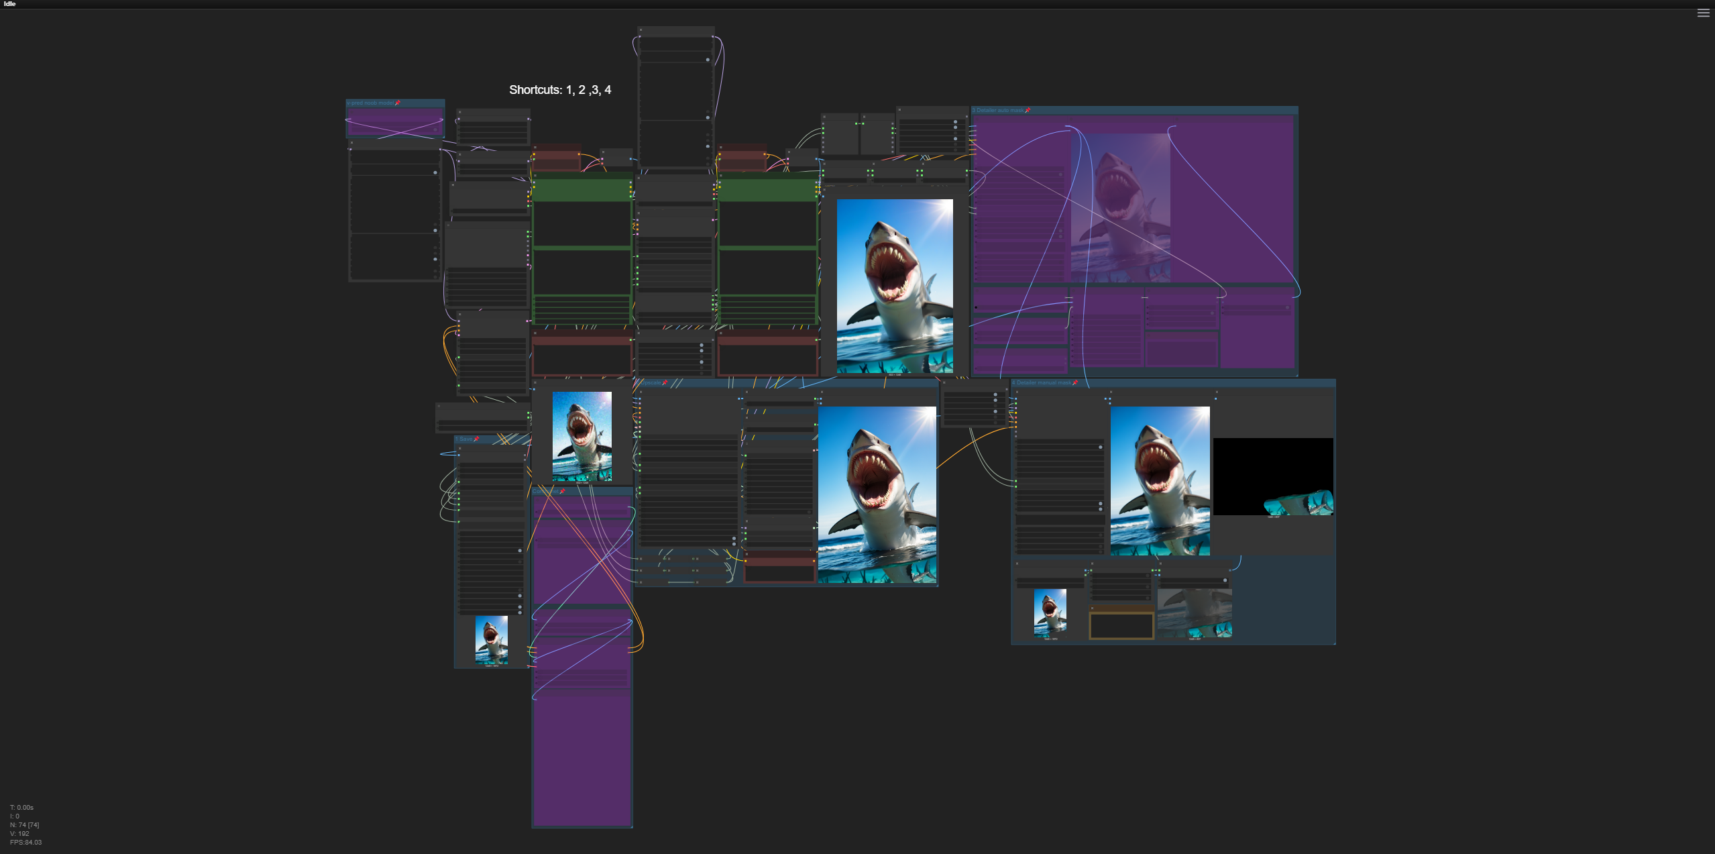Click the small shark thumbnail in Save group
Viewport: 1715px width, 854px height.
point(491,640)
